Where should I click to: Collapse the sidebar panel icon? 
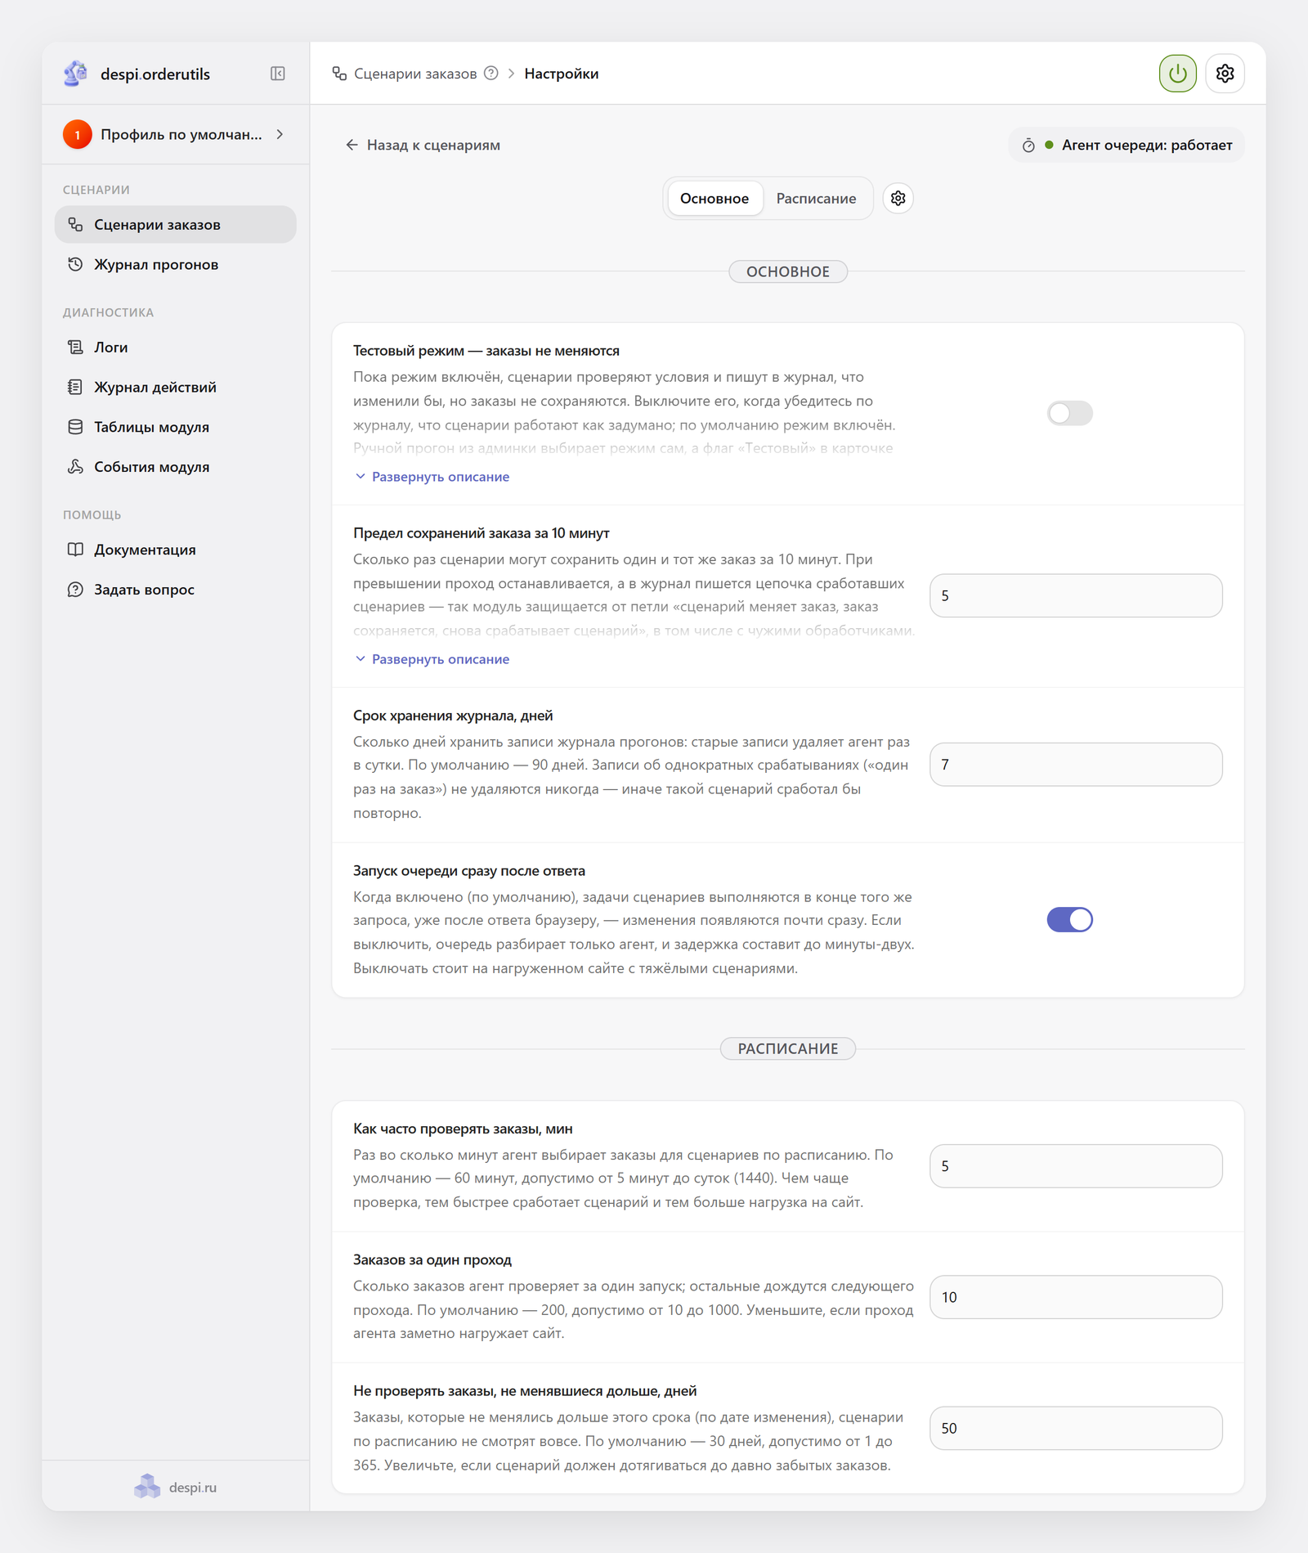pyautogui.click(x=278, y=74)
